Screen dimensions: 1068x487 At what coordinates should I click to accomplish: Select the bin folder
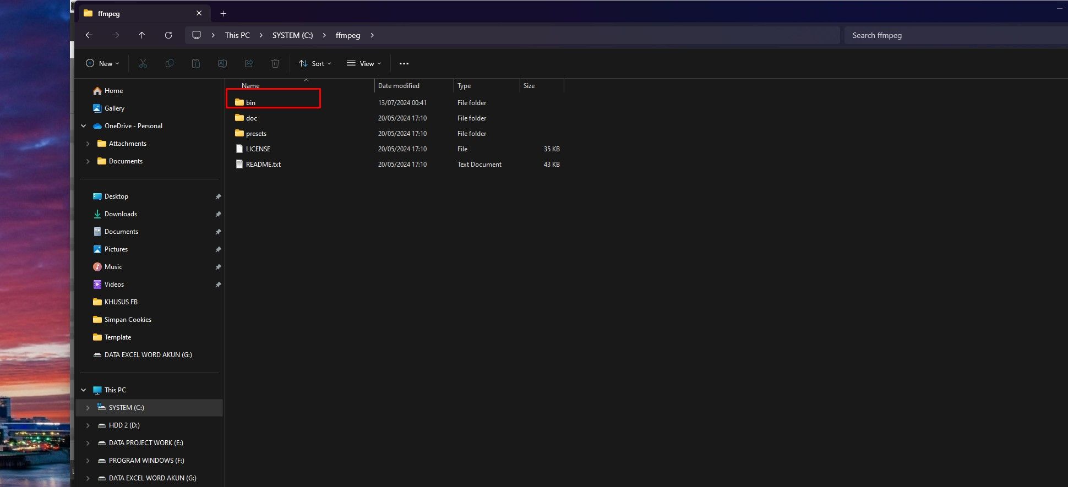tap(250, 103)
